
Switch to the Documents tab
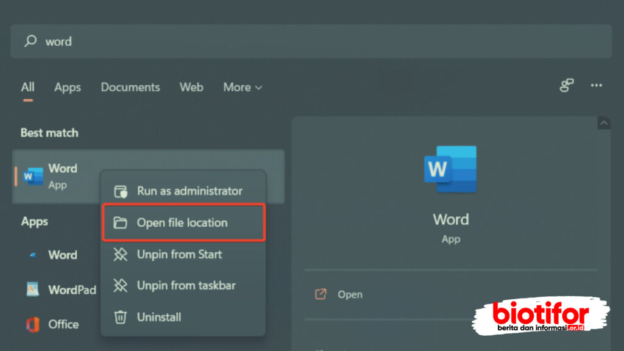pos(130,87)
